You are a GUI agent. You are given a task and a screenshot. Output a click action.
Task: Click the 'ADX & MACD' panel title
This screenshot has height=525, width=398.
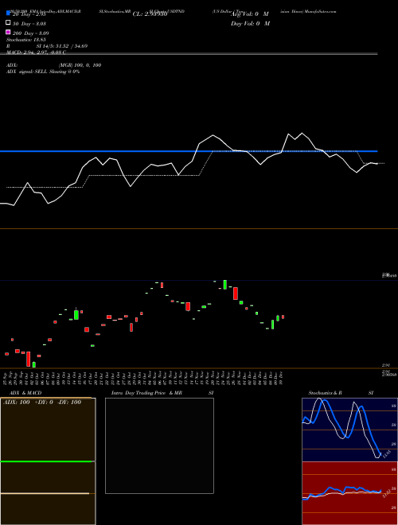point(25,393)
